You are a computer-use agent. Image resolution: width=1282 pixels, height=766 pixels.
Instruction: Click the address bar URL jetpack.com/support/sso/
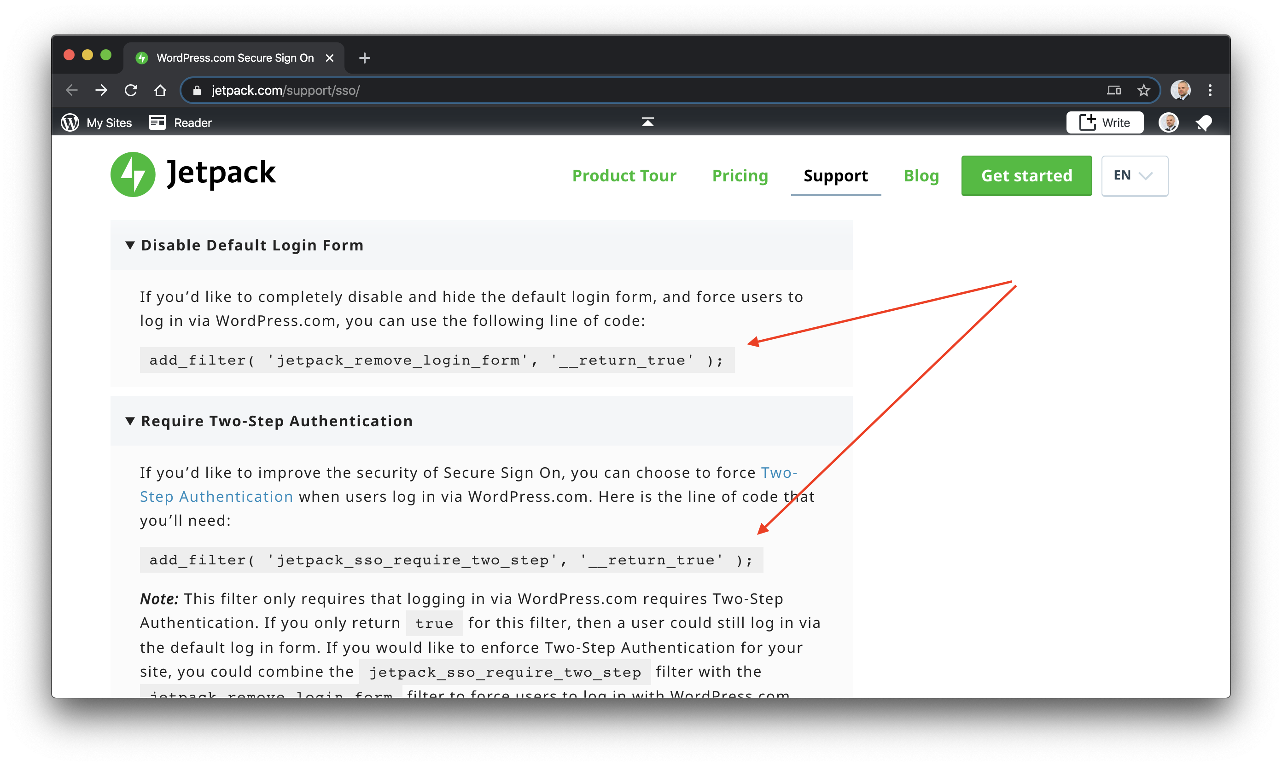285,90
